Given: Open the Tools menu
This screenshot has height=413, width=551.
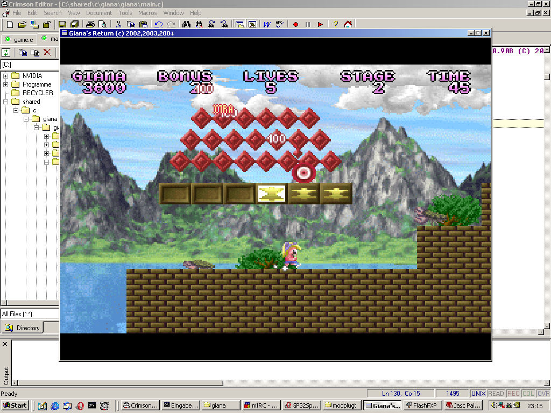Looking at the screenshot, I should (x=125, y=13).
